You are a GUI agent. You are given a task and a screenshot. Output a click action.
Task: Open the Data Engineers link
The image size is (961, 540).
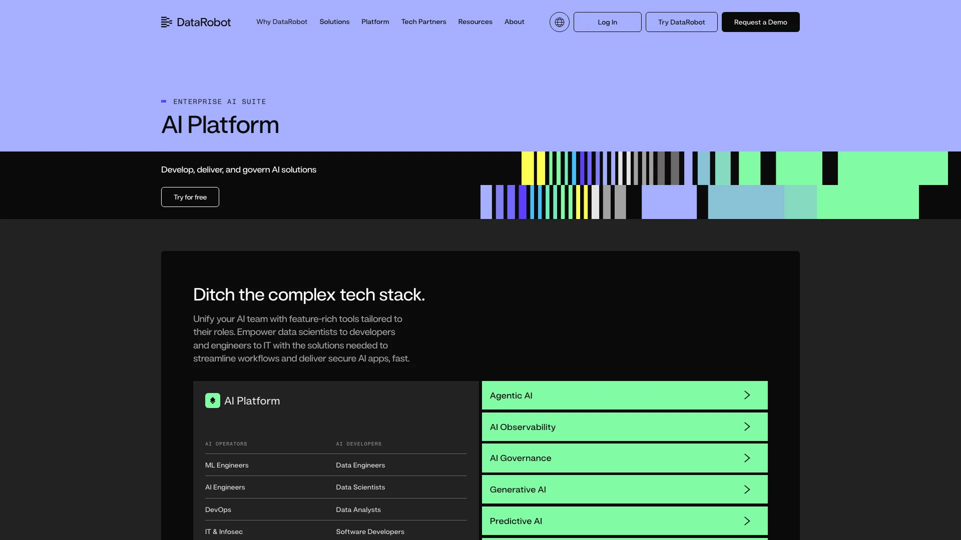360,465
